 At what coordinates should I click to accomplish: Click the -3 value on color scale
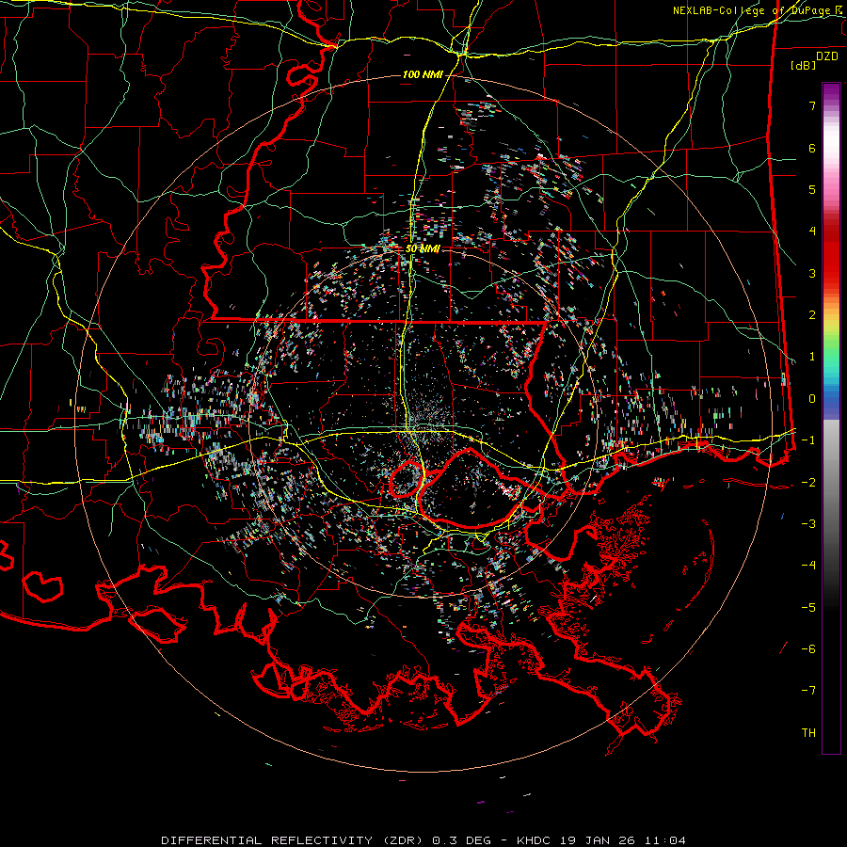808,524
